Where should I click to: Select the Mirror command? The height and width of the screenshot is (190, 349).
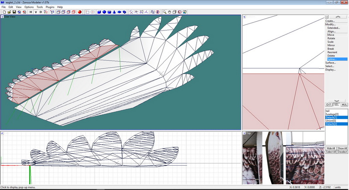coord(331,45)
